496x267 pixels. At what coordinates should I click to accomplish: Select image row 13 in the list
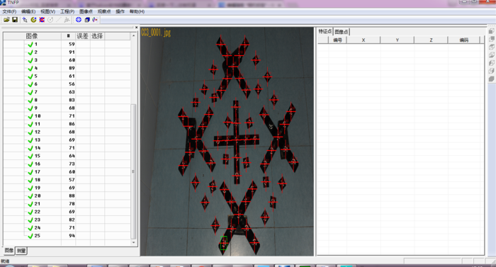[x=67, y=140]
